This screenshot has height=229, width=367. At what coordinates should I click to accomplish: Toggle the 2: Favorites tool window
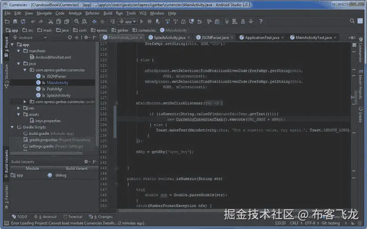(6, 197)
